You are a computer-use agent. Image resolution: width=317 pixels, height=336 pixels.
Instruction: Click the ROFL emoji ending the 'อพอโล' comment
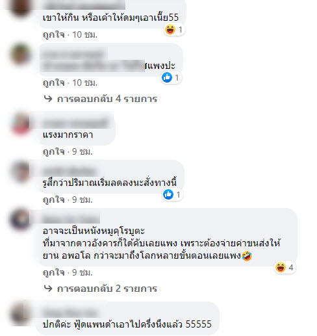pos(247,256)
